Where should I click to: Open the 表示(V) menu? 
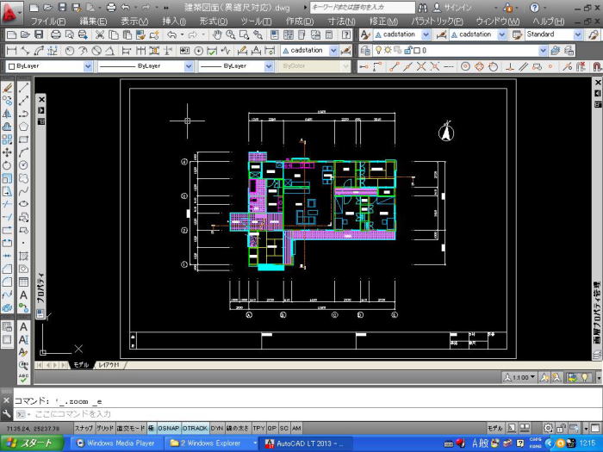134,22
